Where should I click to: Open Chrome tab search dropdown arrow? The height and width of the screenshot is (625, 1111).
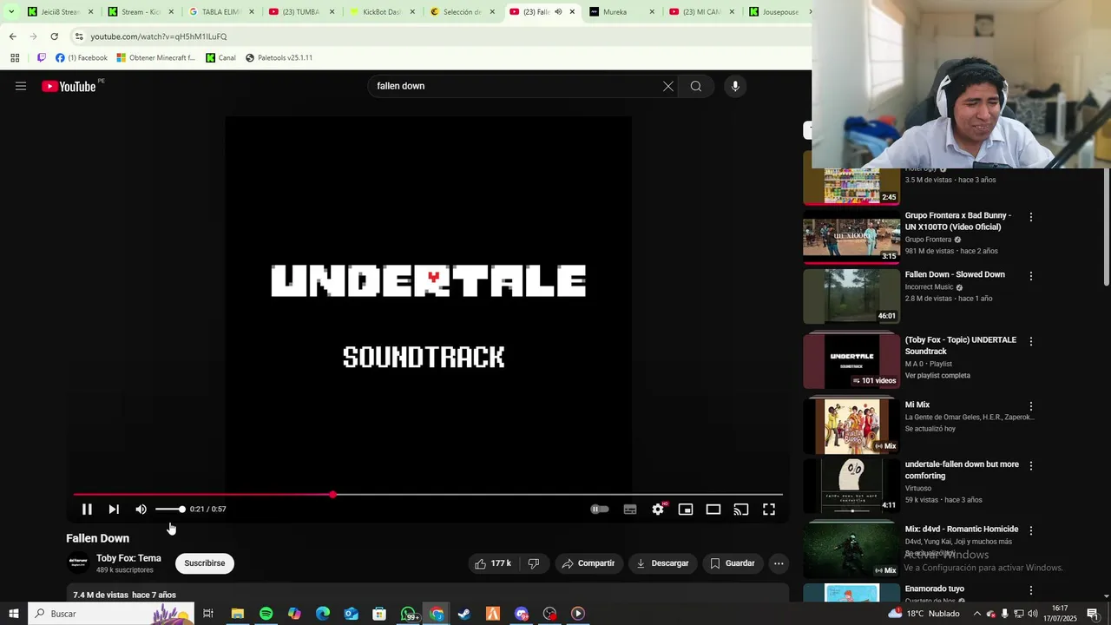pyautogui.click(x=10, y=12)
